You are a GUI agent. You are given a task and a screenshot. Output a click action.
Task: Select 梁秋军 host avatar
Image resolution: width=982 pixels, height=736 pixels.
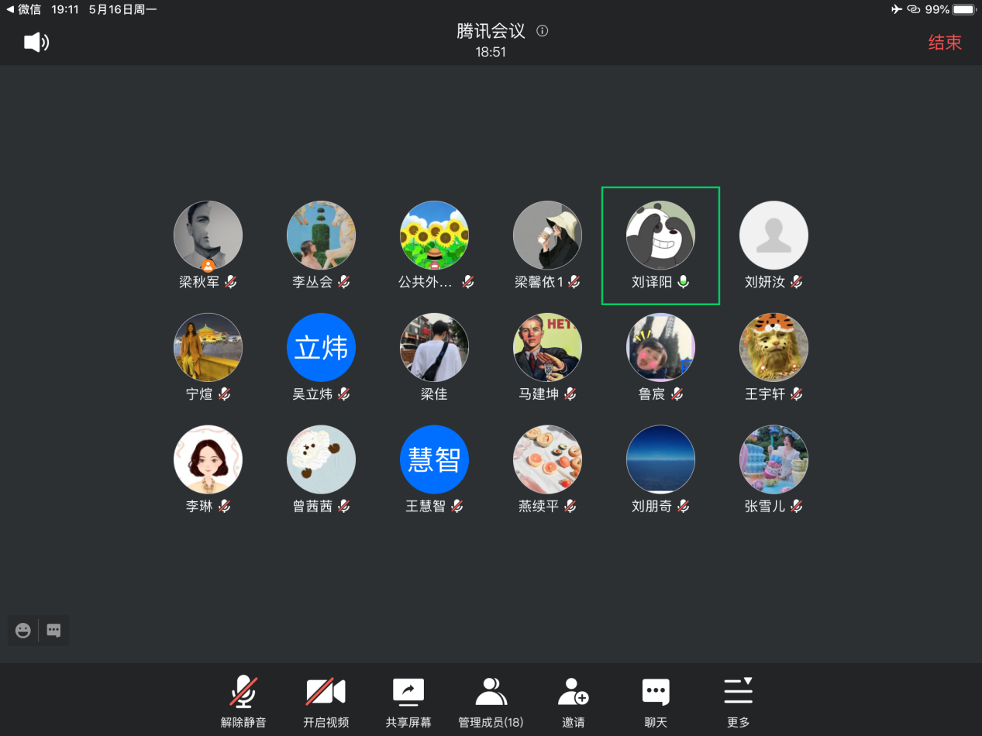208,236
